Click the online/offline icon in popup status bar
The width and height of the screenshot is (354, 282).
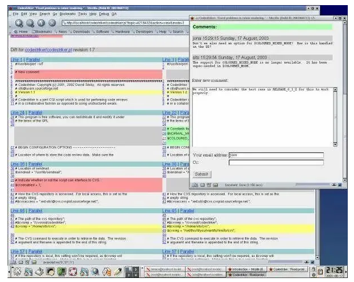[x=334, y=185]
